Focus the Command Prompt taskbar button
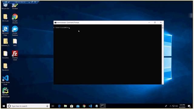 [x=103, y=106]
